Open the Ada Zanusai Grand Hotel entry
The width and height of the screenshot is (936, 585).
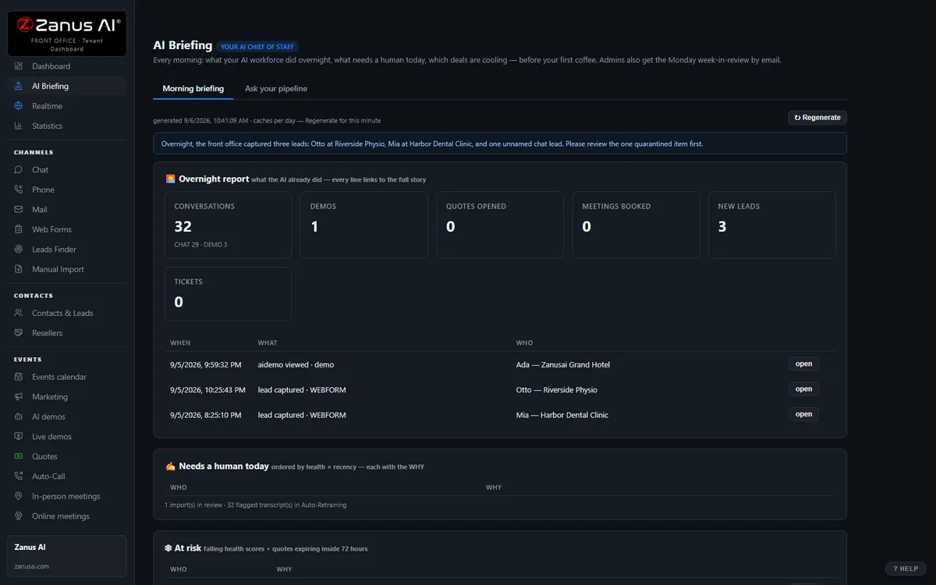pyautogui.click(x=804, y=364)
